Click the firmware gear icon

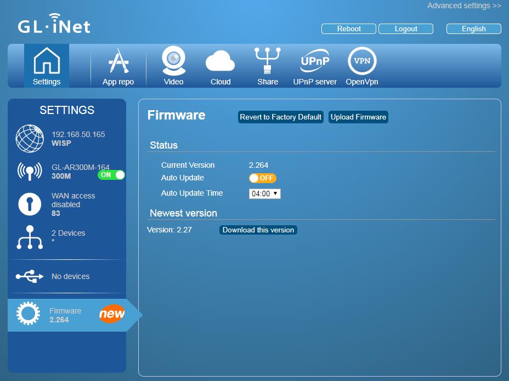28,314
